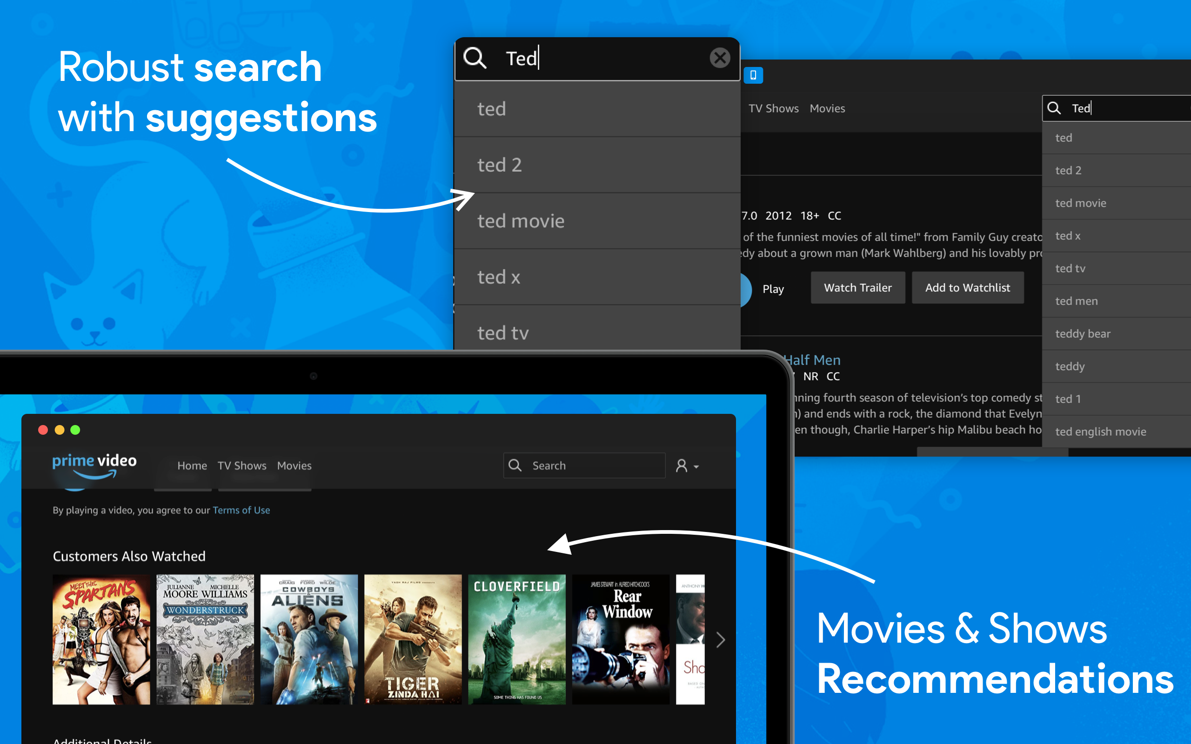Click the magnifier icon in large search box
Image resolution: width=1191 pixels, height=744 pixels.
475,58
